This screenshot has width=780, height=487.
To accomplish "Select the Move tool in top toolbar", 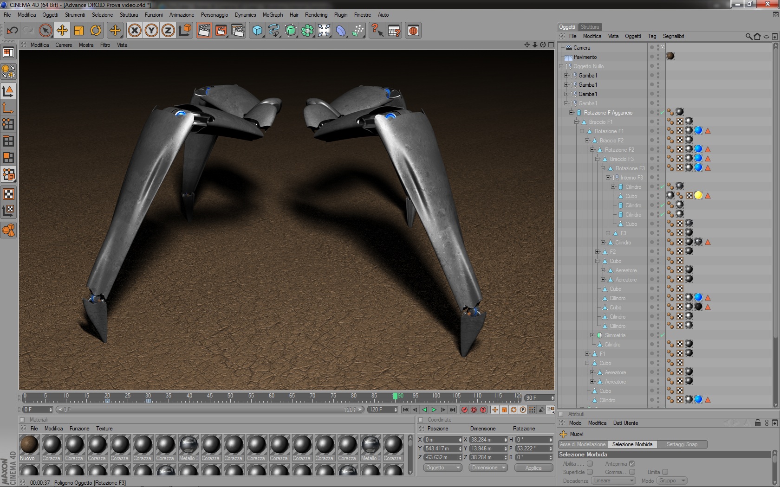I will (62, 31).
